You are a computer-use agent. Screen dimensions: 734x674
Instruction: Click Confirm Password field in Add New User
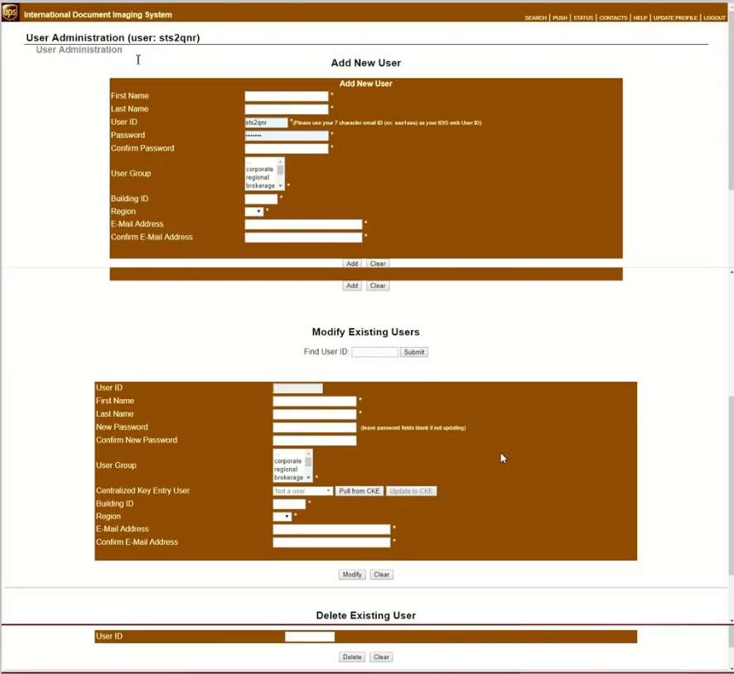[x=287, y=149]
